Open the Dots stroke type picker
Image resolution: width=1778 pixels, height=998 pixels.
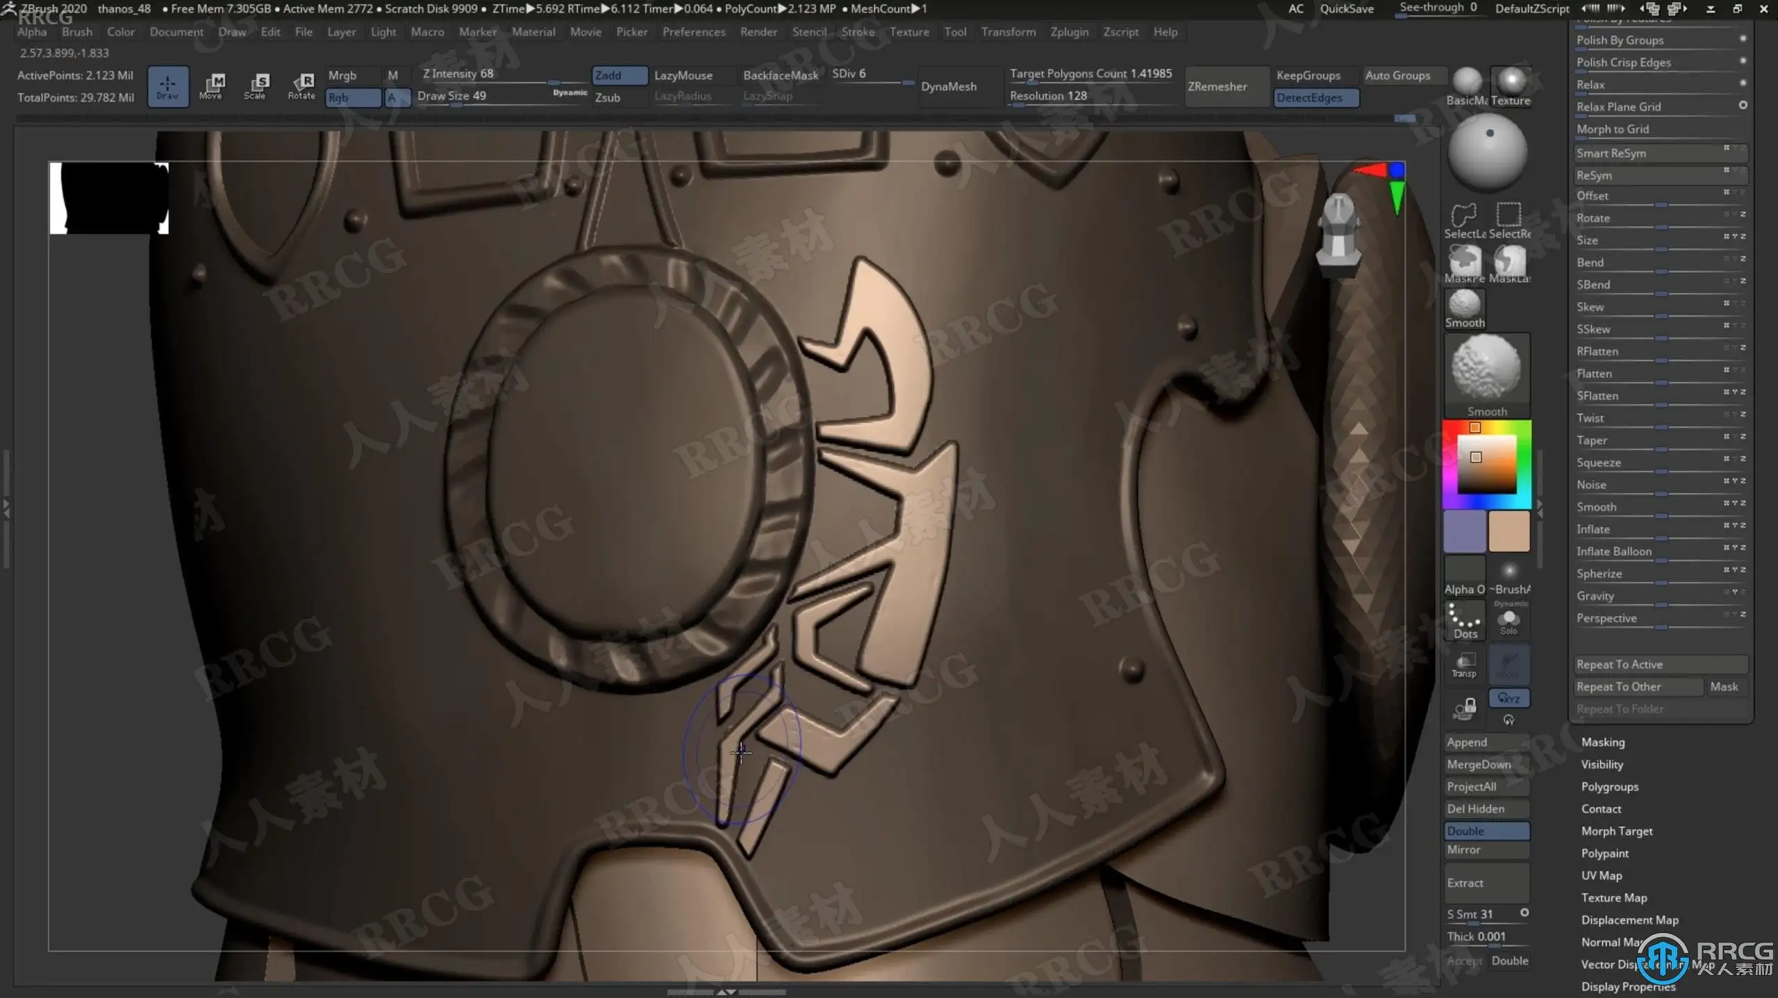pos(1464,620)
